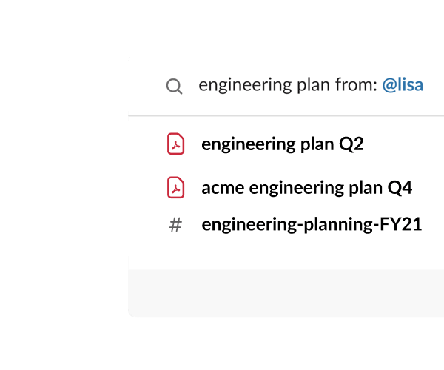Select the @lisa mention in the search box

click(x=403, y=85)
